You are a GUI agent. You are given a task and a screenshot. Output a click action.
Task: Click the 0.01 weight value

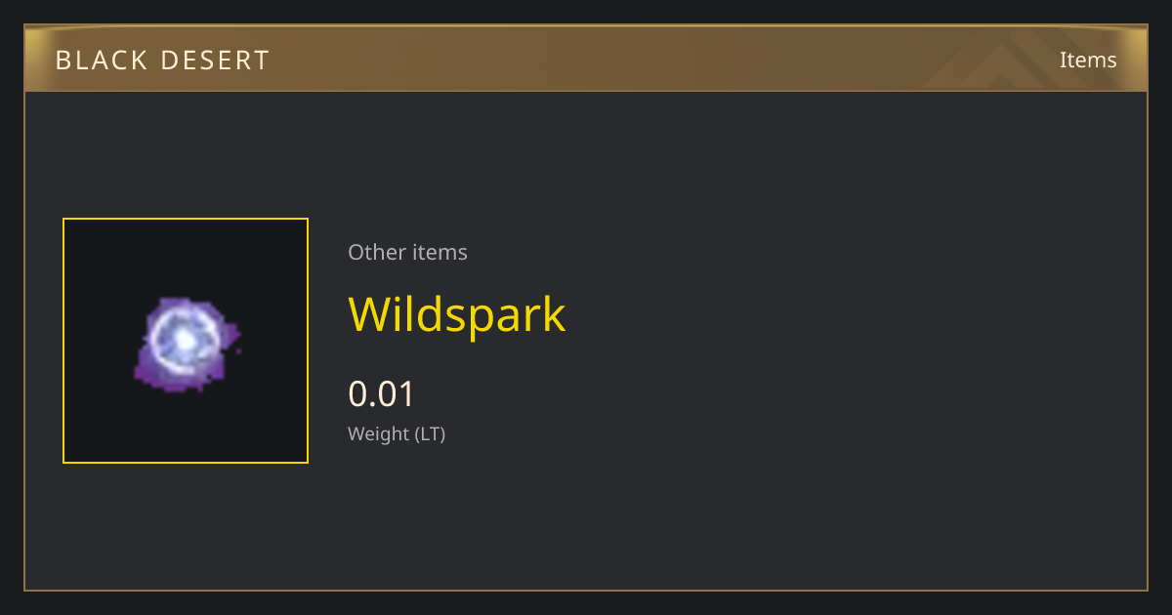coord(382,393)
